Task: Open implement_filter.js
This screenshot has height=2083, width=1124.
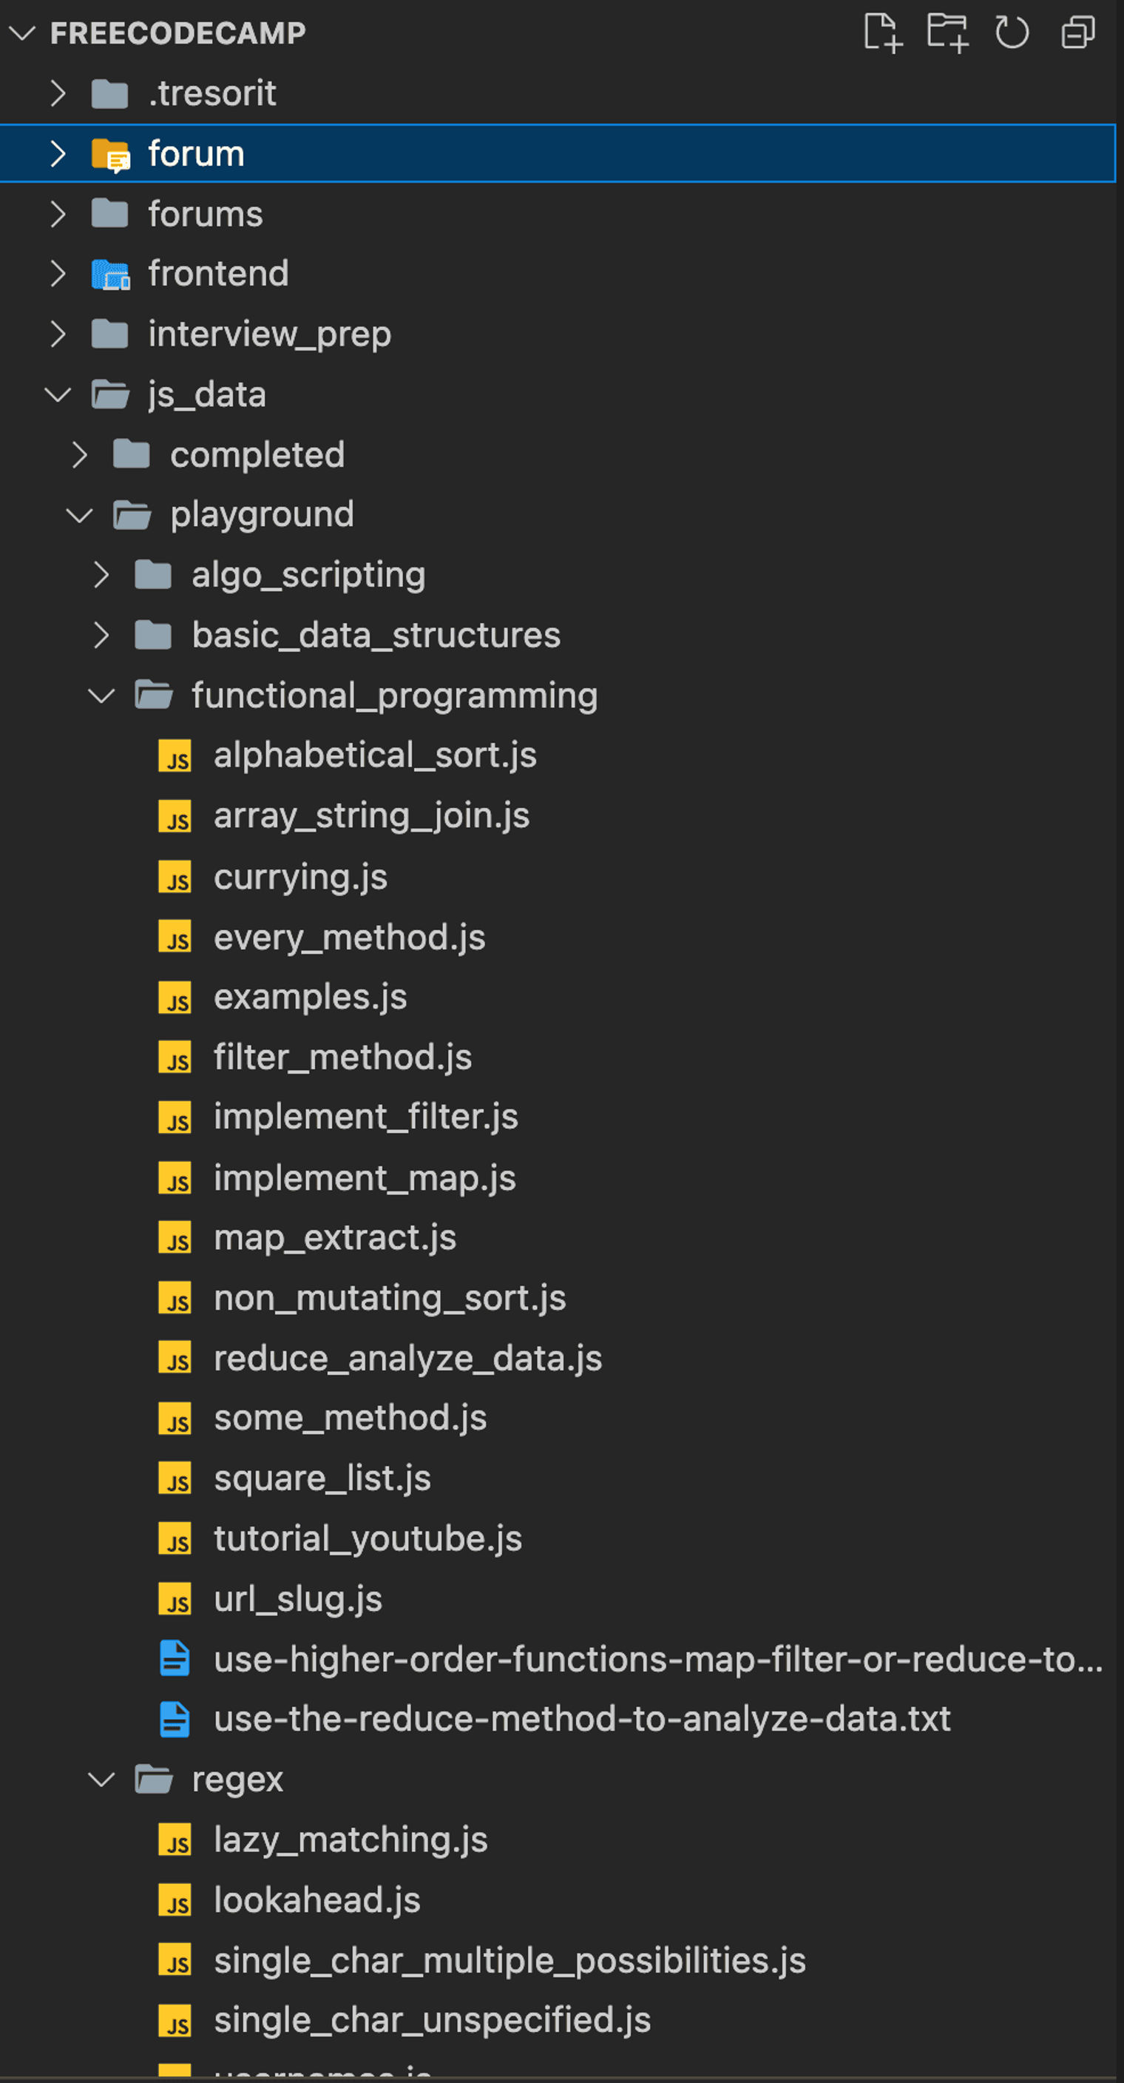Action: (x=366, y=1117)
